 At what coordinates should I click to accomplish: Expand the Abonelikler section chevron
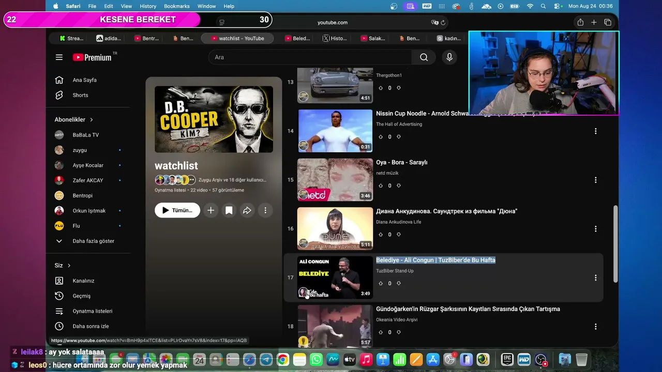(92, 120)
